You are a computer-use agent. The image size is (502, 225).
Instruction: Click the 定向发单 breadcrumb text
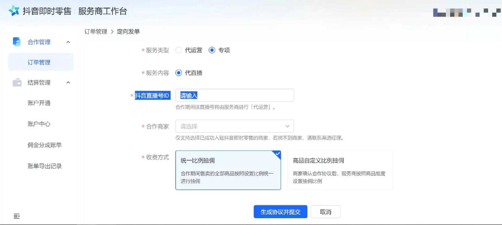click(x=128, y=31)
